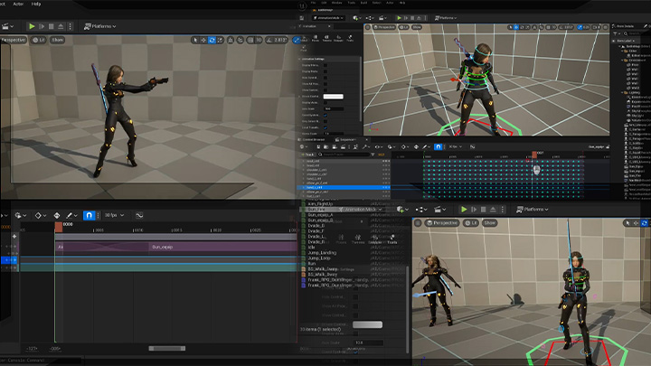Open the cinematics clapperboard icon lower-right toolbar
Image resolution: width=651 pixels, height=366 pixels.
(x=439, y=210)
